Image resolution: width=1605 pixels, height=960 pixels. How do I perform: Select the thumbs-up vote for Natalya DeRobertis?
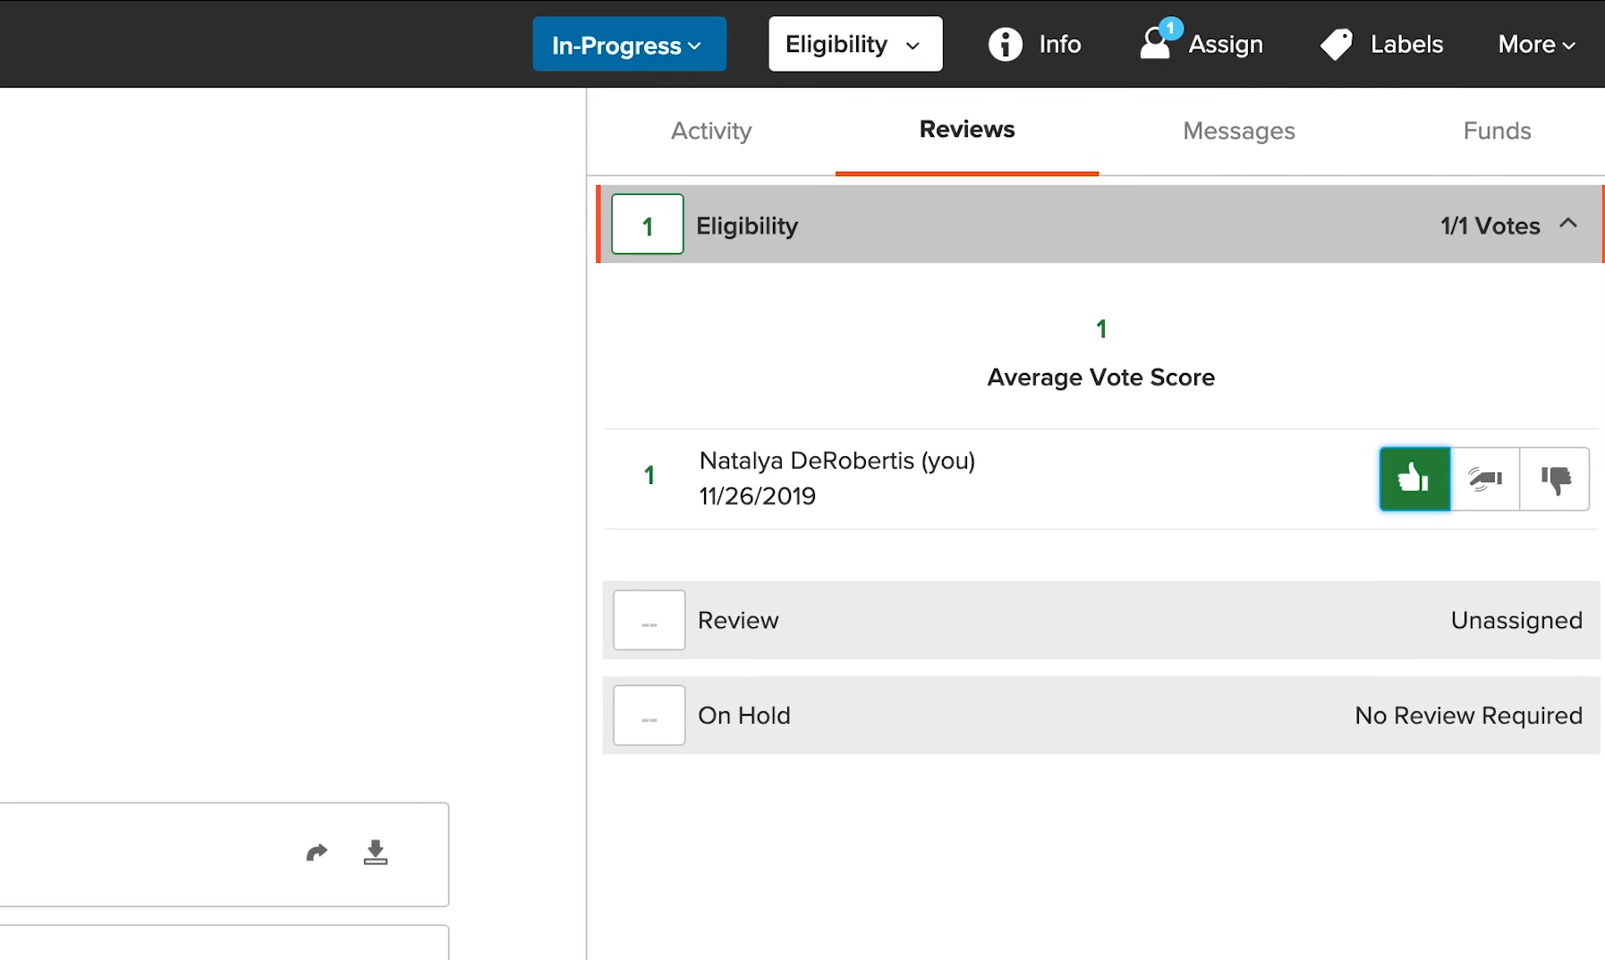click(1414, 479)
